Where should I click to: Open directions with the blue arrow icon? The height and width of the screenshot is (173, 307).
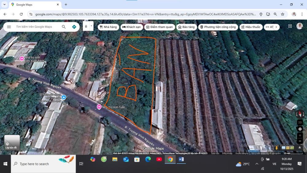coord(74,27)
